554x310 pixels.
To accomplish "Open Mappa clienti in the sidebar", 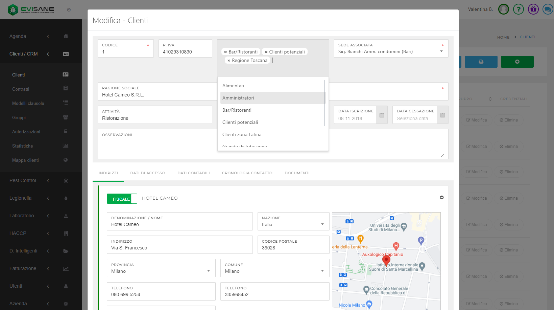I will [25, 160].
